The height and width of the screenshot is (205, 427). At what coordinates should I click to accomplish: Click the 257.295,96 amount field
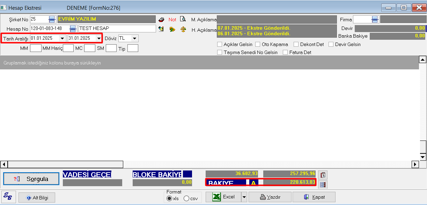point(289,173)
